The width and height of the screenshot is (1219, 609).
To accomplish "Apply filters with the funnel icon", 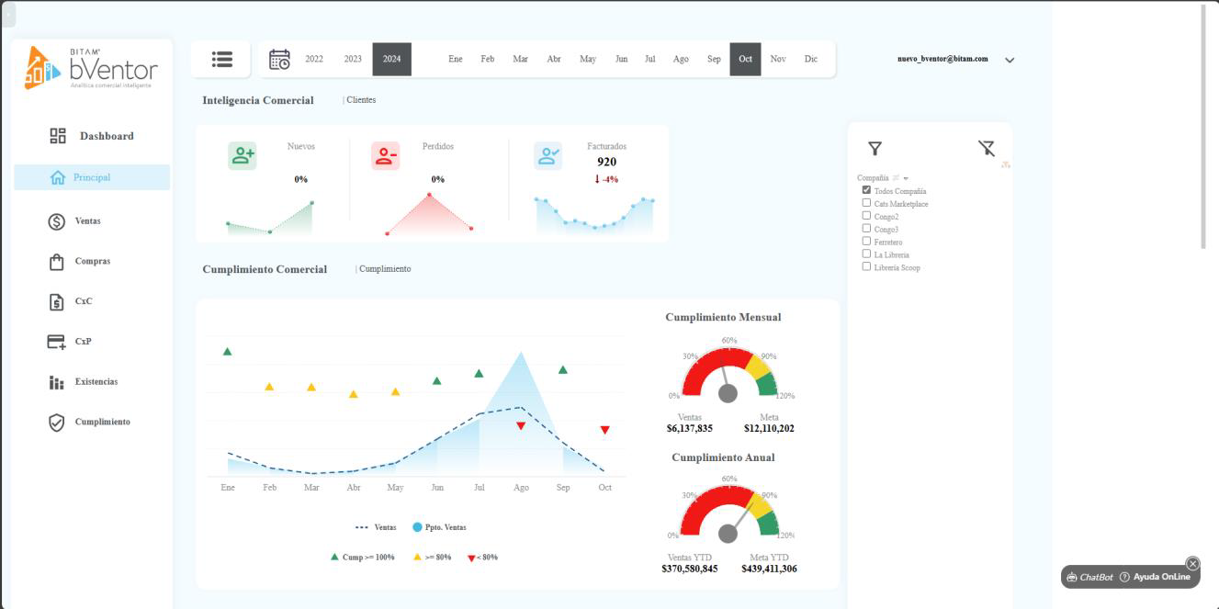I will [875, 149].
